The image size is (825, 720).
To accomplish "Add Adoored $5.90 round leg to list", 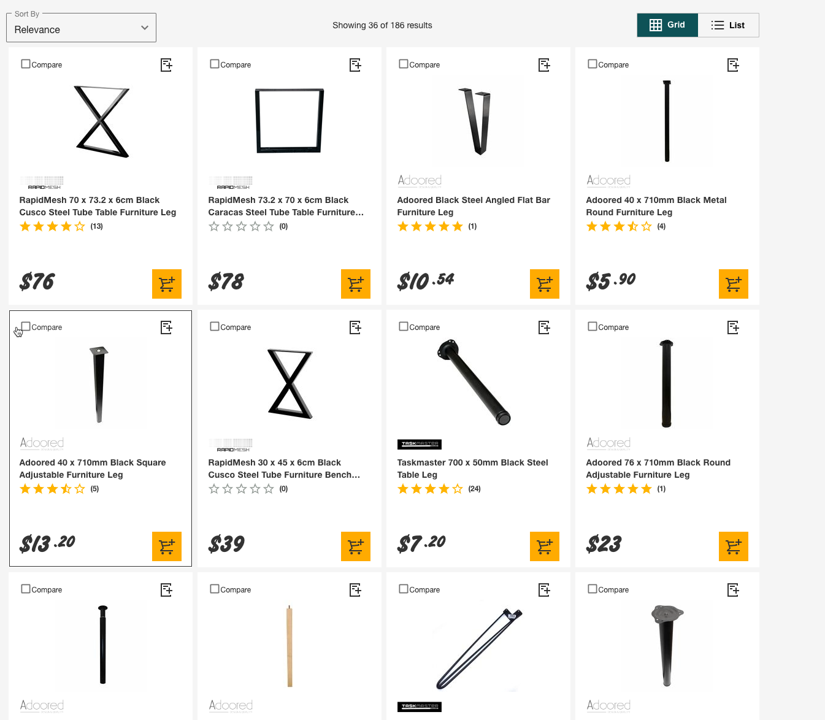I will coord(733,65).
